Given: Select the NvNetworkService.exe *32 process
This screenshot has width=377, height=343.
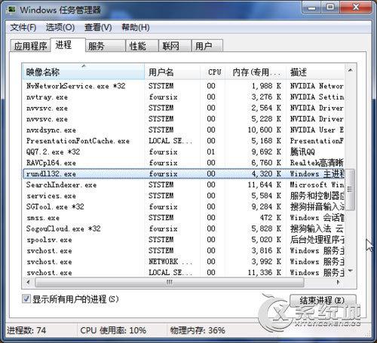Looking at the screenshot, I should point(183,86).
